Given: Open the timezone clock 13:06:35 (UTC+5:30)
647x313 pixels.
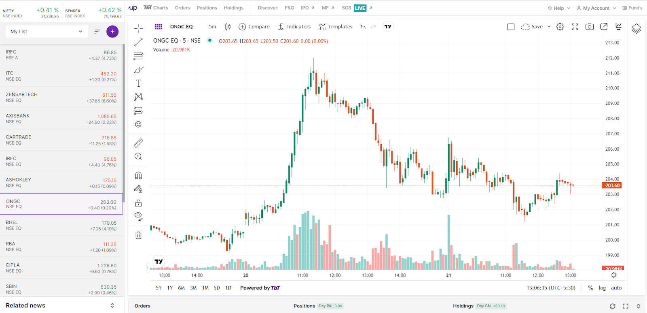Looking at the screenshot, I should pos(551,288).
